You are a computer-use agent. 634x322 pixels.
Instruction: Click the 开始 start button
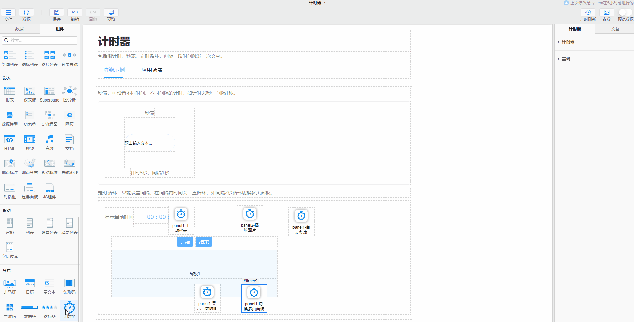click(x=185, y=242)
